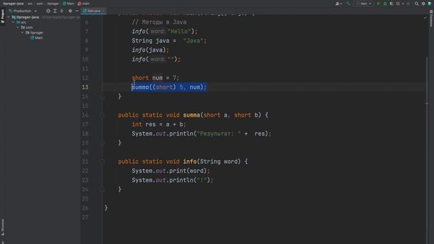
Task: Collapse the itproger-java project root node
Action: 9,17
